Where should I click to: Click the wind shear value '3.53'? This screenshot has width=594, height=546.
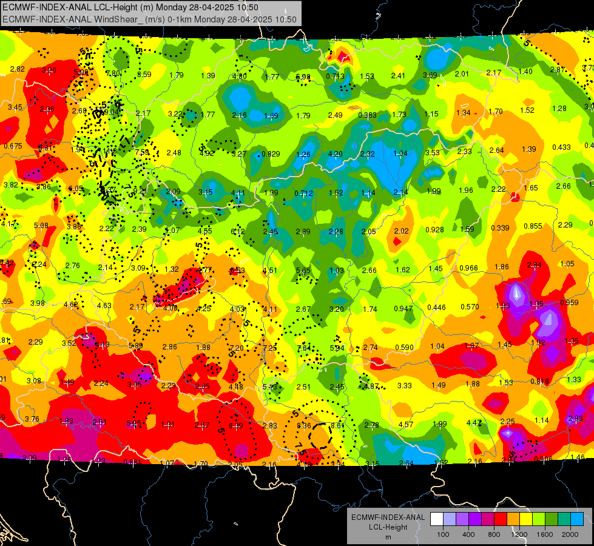click(x=432, y=153)
